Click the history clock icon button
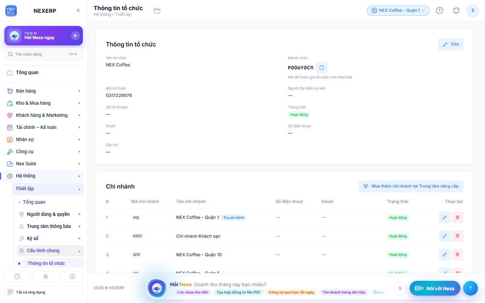 [x=17, y=276]
